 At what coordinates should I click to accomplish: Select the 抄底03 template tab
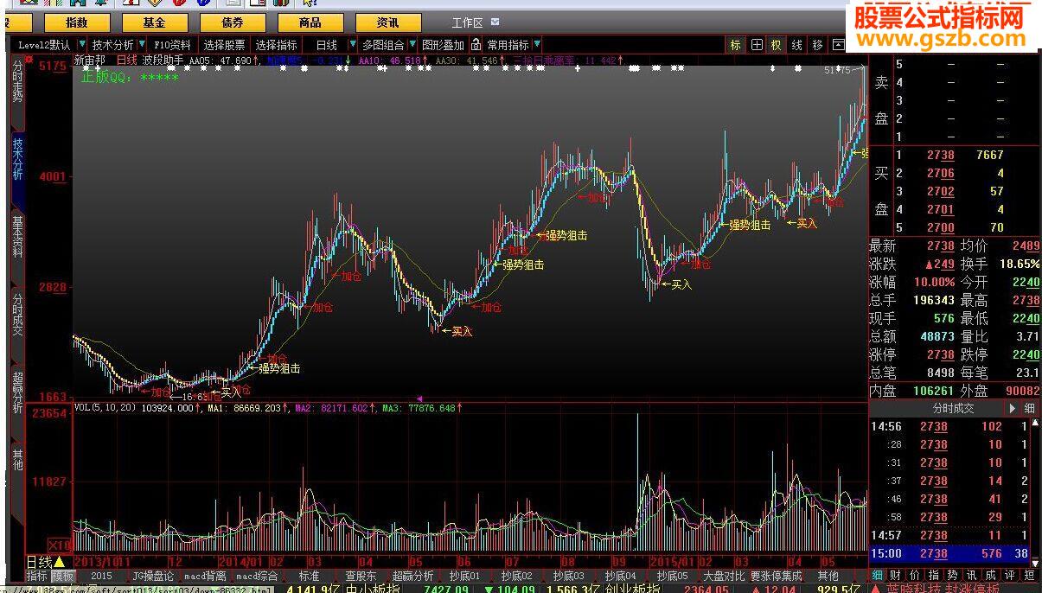point(569,576)
